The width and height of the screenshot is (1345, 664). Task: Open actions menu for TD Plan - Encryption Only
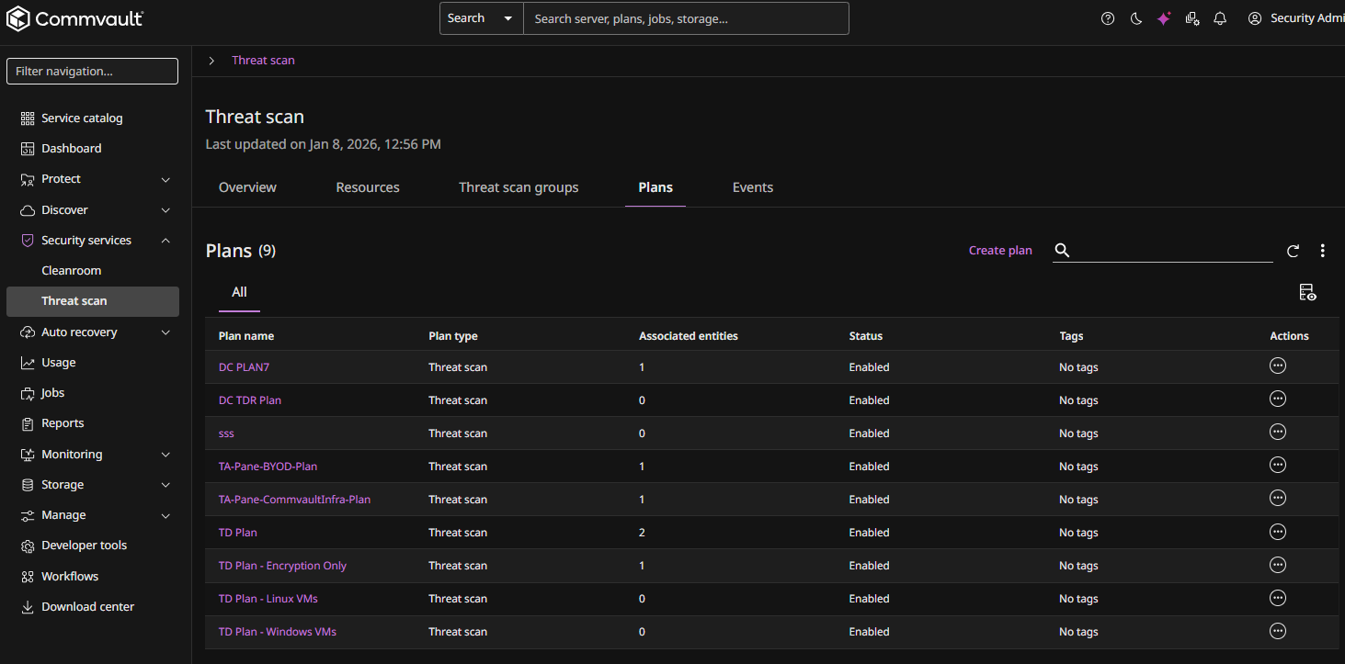click(x=1277, y=564)
